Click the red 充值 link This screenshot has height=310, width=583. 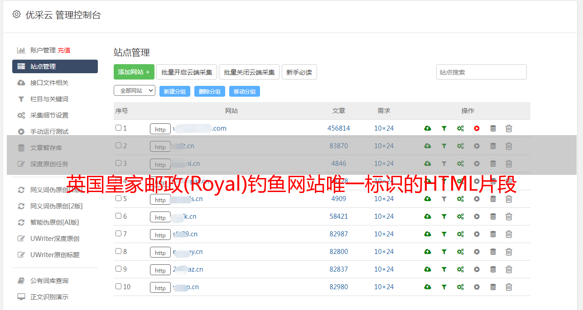tap(64, 50)
